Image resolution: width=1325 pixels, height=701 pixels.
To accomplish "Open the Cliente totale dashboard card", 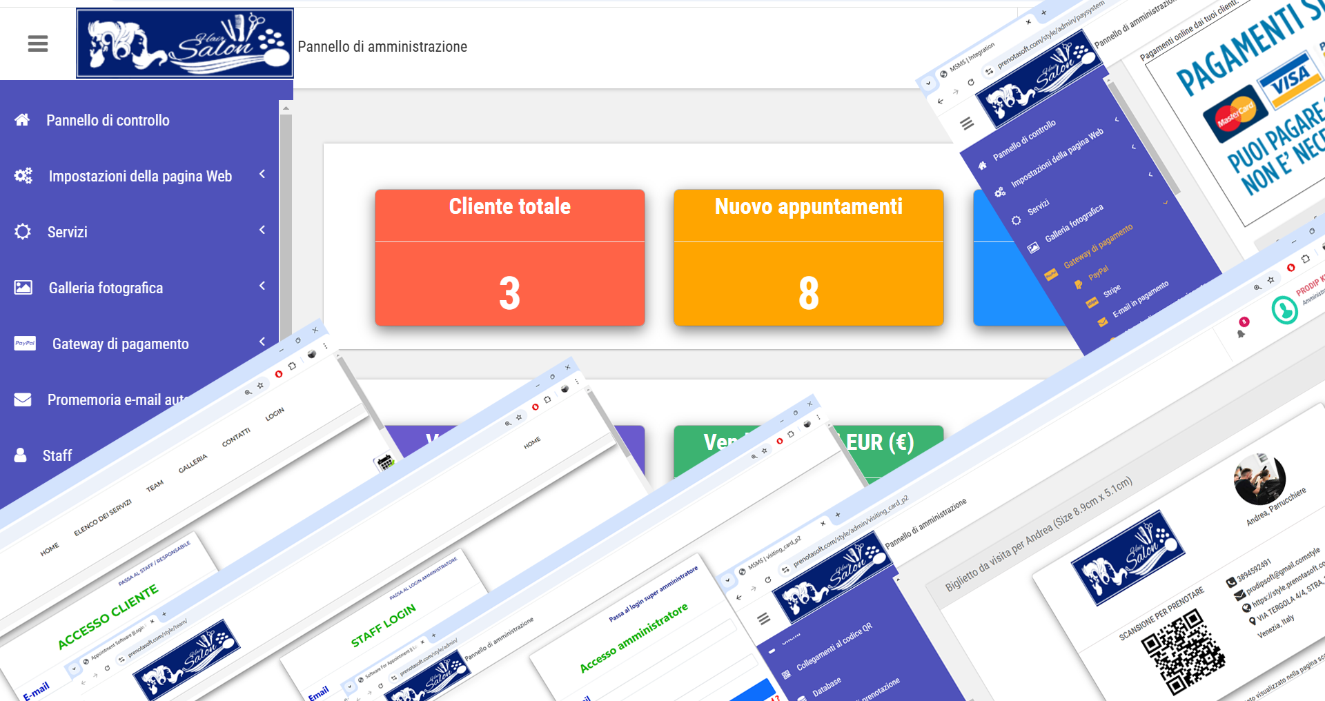I will [509, 257].
